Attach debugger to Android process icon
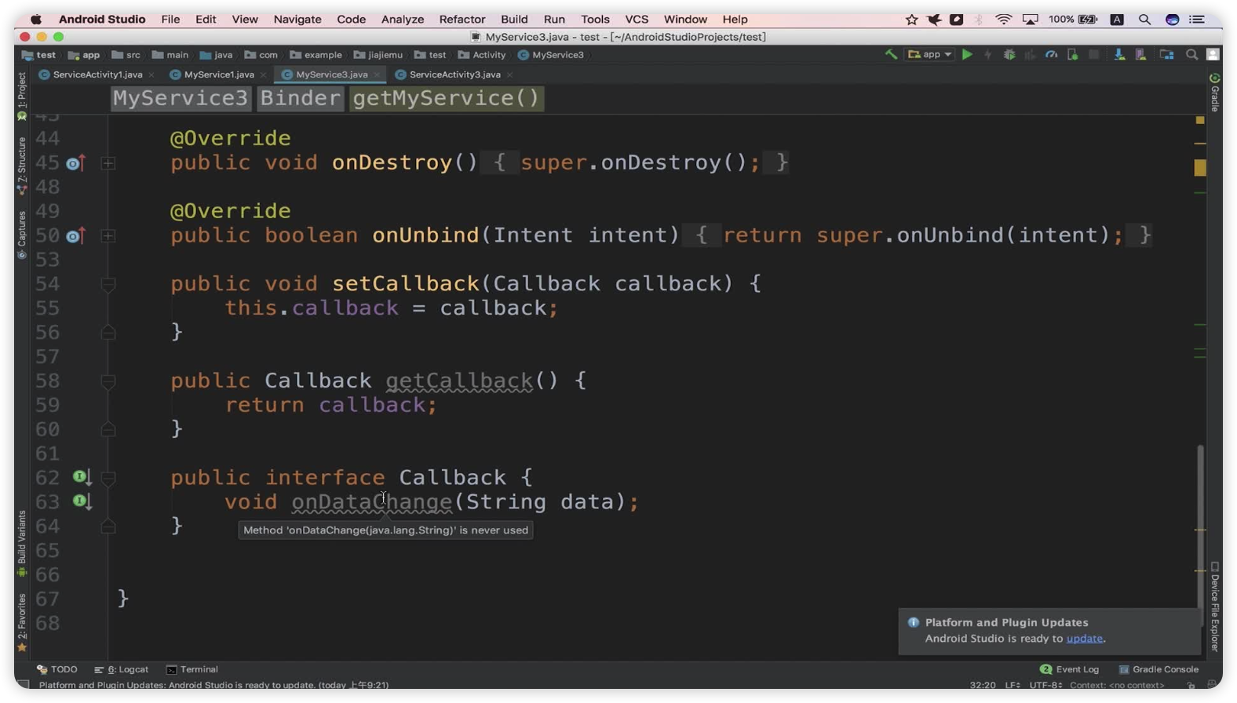Viewport: 1237px width, 703px height. coord(1072,54)
